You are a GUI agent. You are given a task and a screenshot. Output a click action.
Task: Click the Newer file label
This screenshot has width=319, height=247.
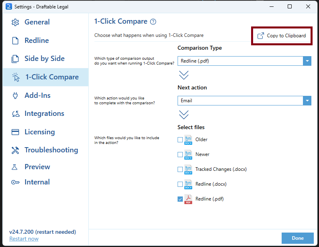202,154
